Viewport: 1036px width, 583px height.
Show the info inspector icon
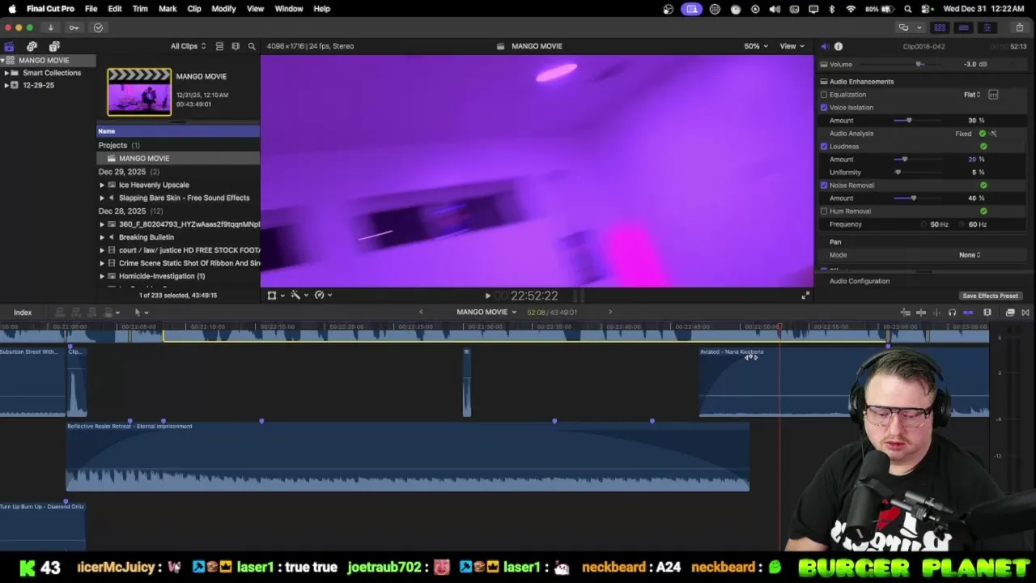[839, 46]
